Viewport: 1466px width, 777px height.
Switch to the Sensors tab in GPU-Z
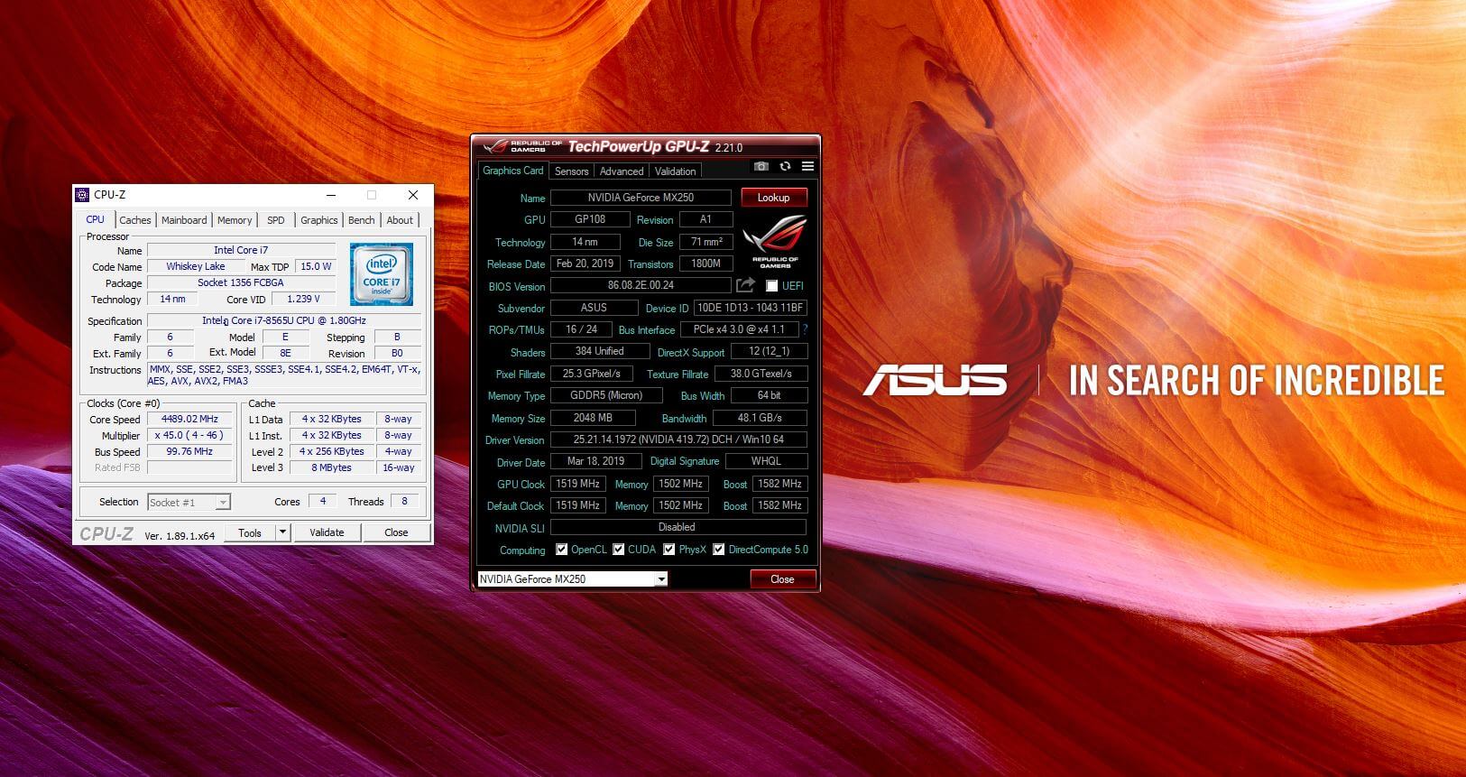(x=571, y=171)
